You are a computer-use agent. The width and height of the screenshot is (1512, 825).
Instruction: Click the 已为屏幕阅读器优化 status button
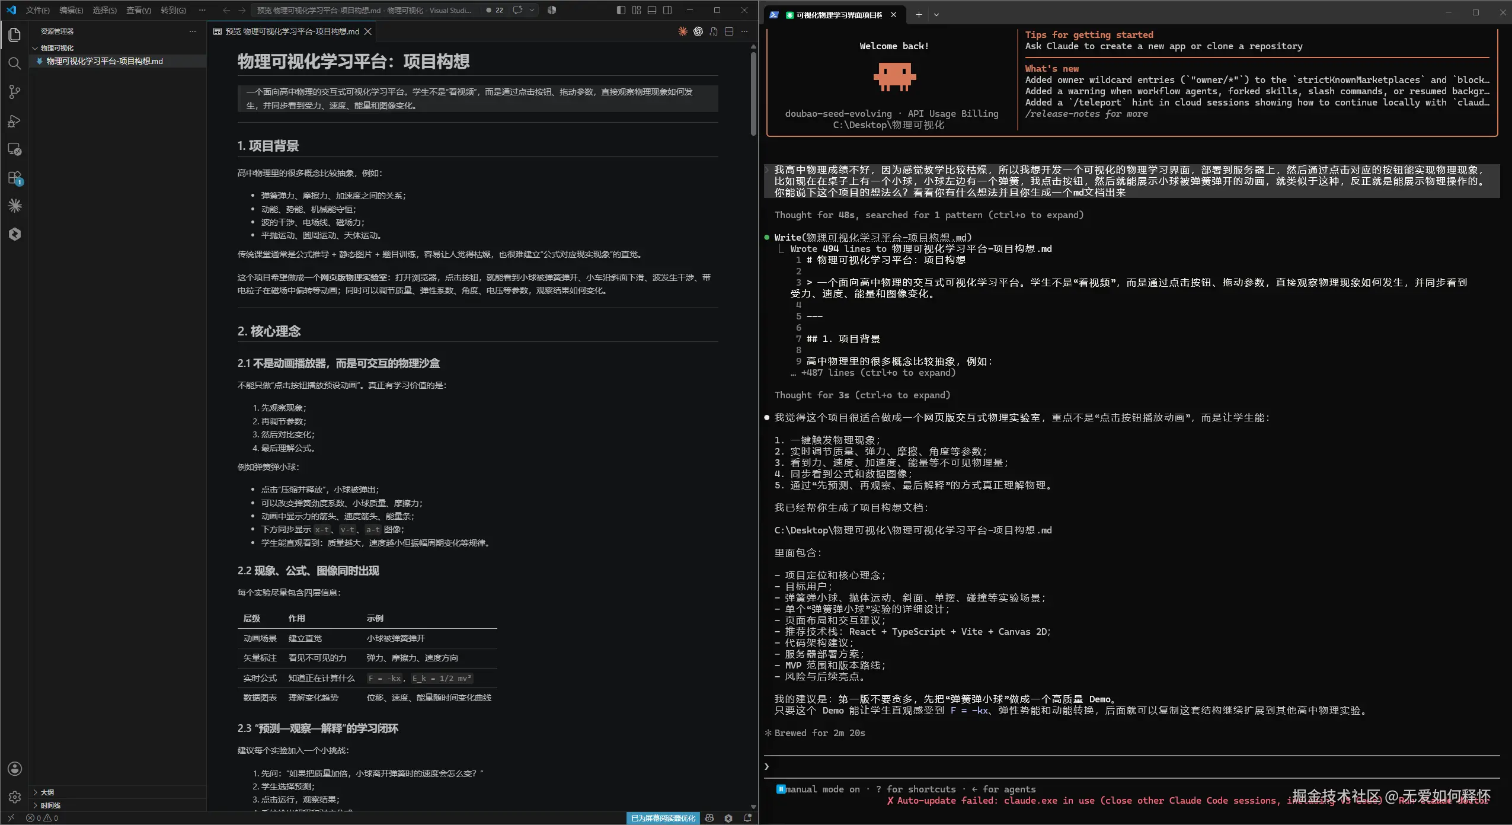point(663,818)
